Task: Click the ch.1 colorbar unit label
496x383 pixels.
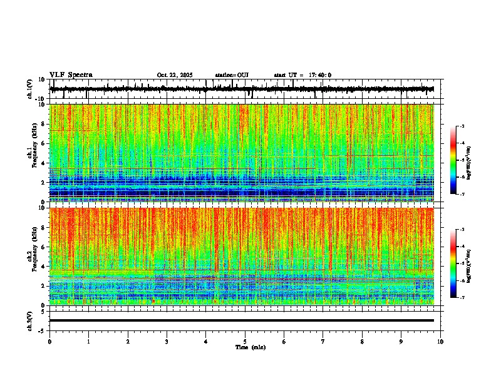Action: (x=469, y=163)
